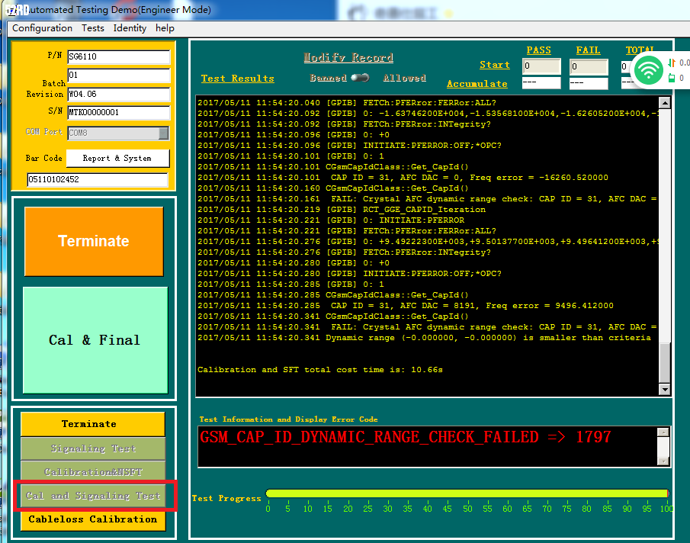Click the P/N input field
The width and height of the screenshot is (690, 543).
119,56
